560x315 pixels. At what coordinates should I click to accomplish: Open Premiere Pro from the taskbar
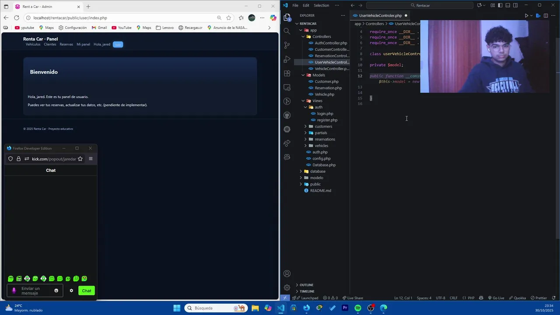tap(345, 308)
